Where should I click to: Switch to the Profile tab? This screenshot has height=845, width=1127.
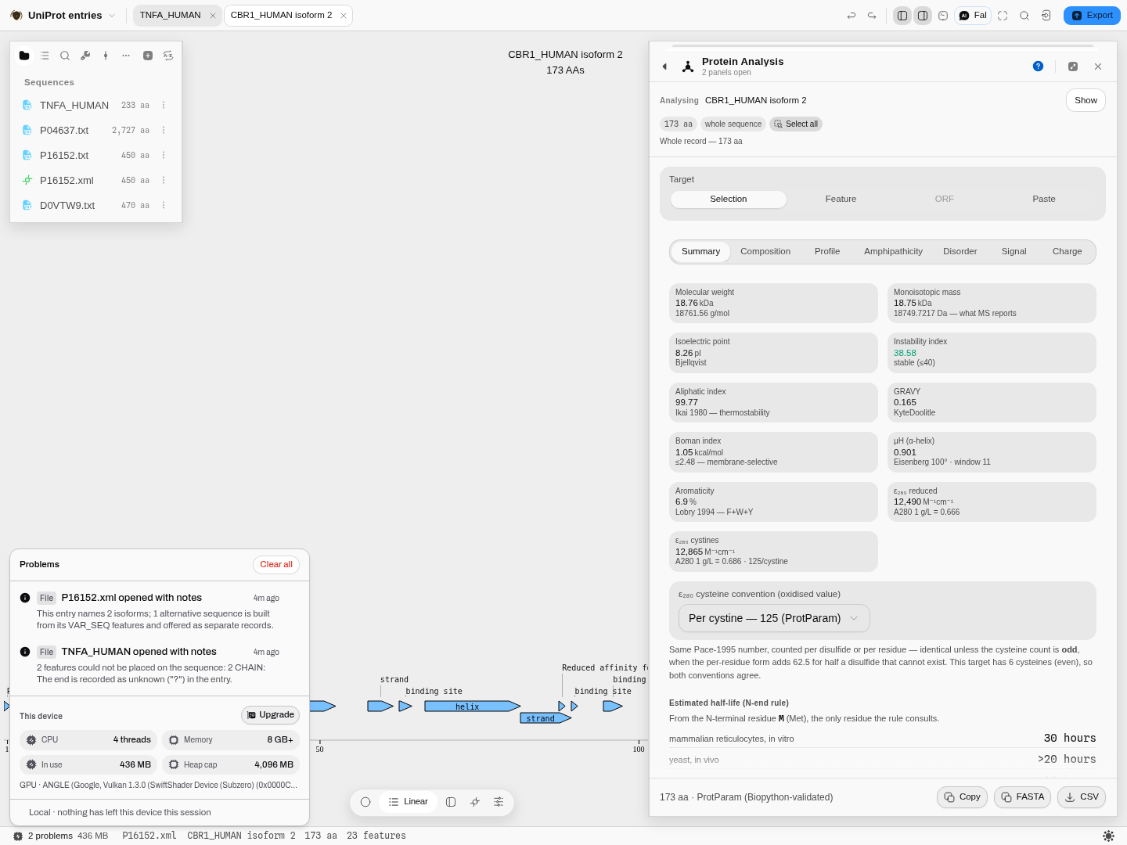click(827, 251)
